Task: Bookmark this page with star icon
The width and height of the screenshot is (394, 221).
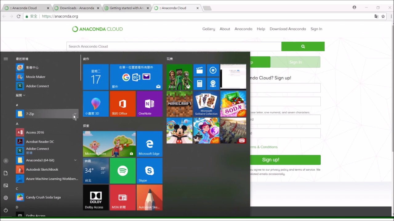Action: tap(383, 16)
